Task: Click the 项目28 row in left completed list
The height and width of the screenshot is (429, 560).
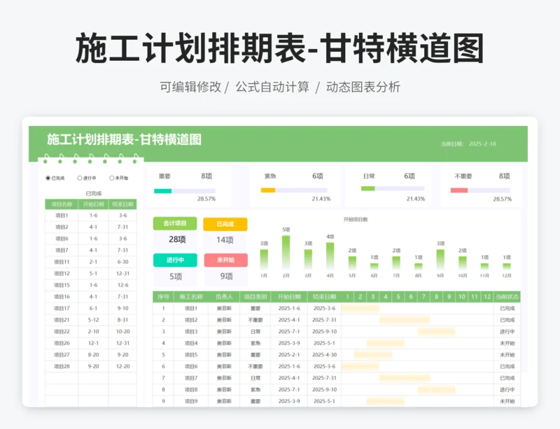Action: (91, 367)
